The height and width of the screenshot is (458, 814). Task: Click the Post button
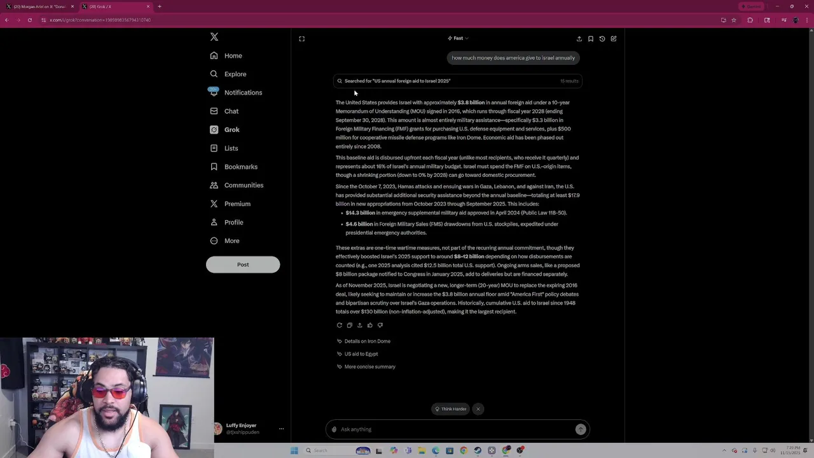coord(243,265)
